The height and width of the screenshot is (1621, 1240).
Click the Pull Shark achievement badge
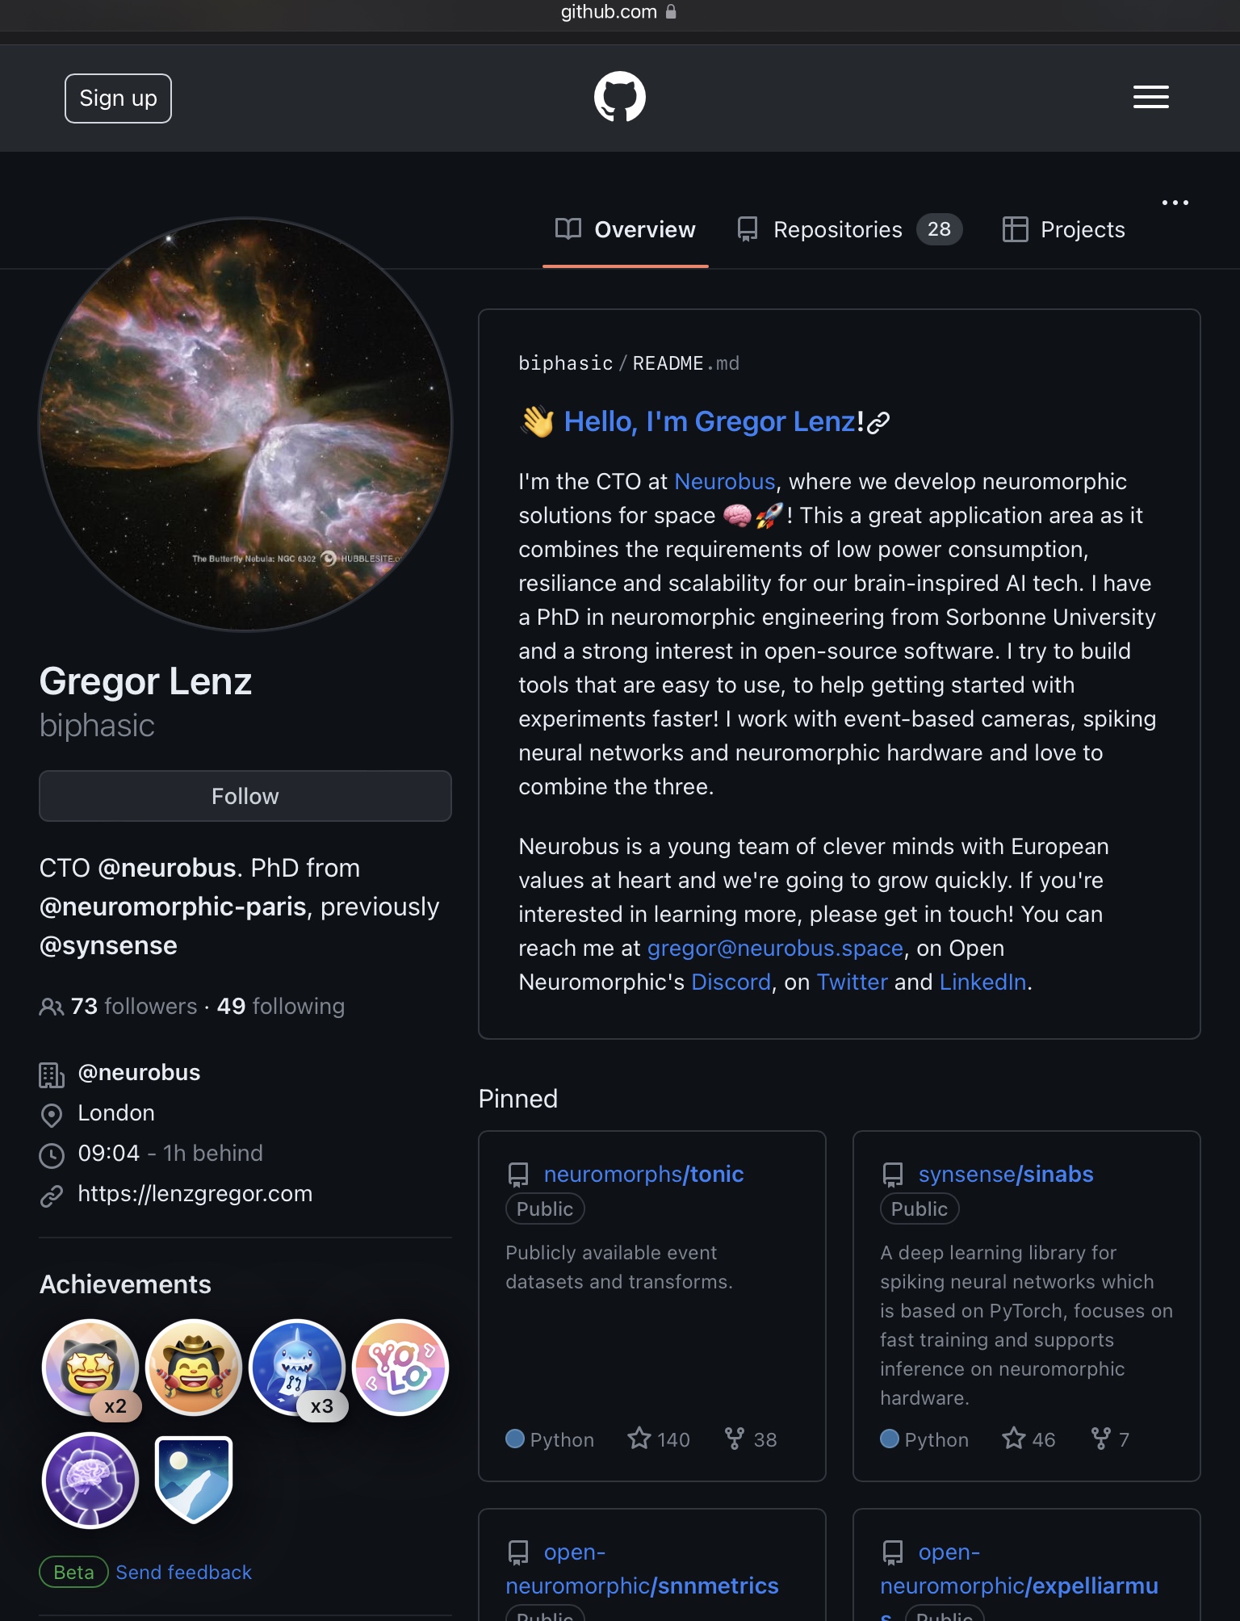[x=297, y=1368]
